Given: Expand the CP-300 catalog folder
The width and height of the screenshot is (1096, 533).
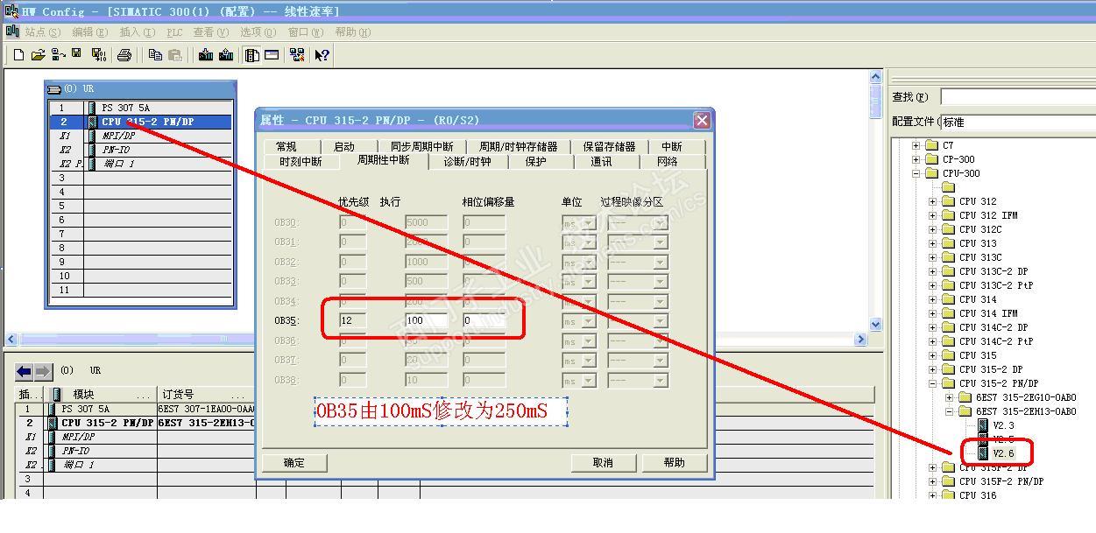Looking at the screenshot, I should coord(916,159).
